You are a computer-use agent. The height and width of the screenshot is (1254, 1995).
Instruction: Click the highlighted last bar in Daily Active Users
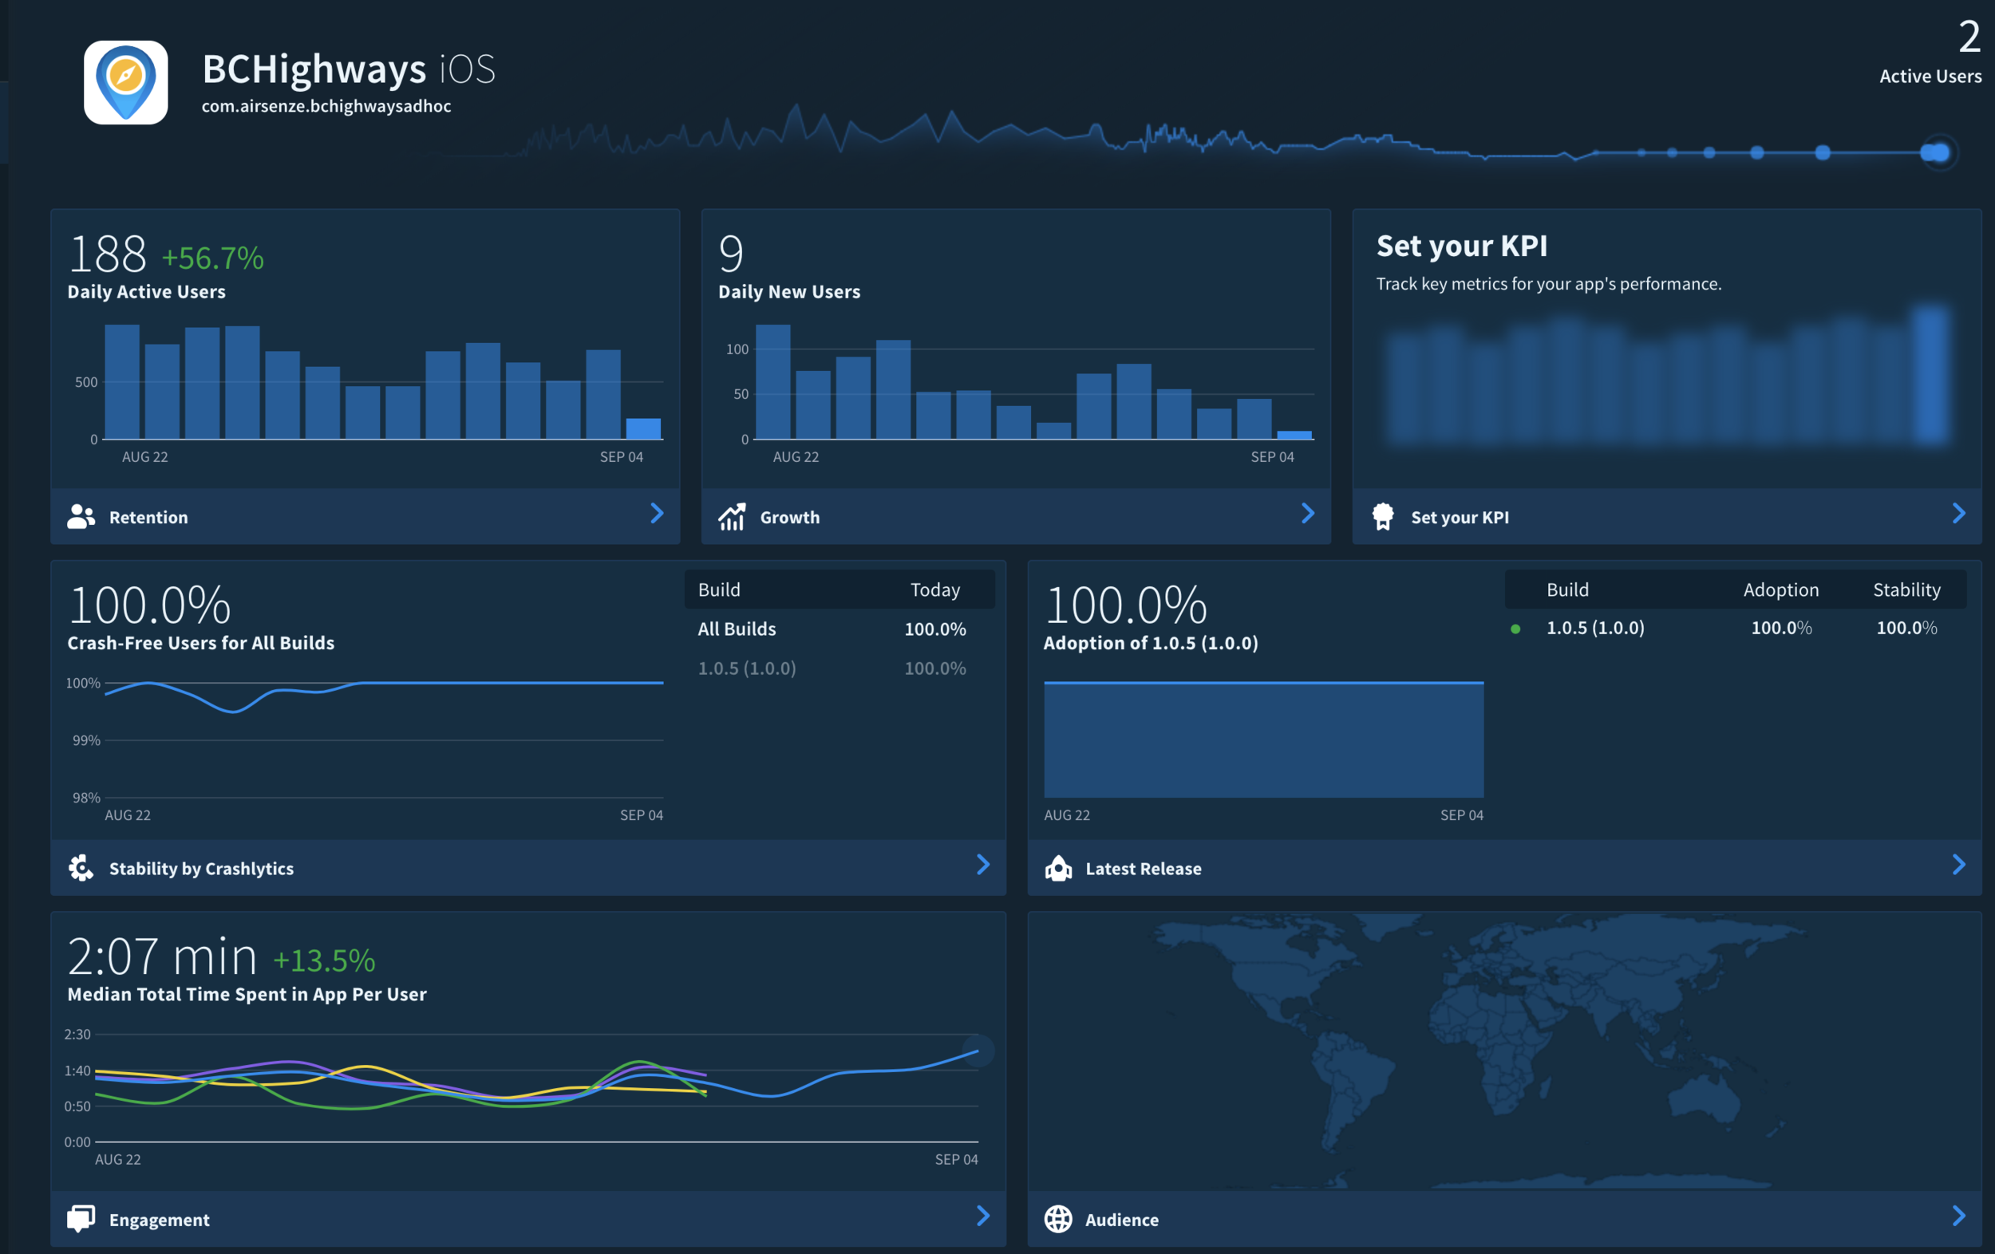point(643,428)
